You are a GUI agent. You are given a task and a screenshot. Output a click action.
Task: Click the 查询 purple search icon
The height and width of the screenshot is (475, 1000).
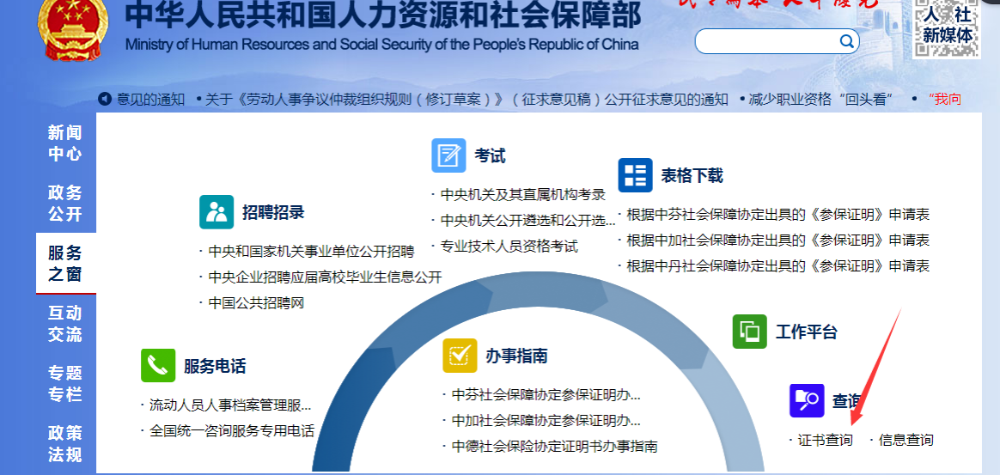click(x=806, y=400)
